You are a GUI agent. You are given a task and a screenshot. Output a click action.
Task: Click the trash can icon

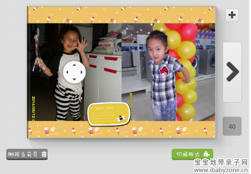44,154
